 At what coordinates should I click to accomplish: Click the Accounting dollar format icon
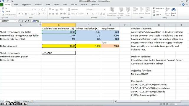point(88,14)
